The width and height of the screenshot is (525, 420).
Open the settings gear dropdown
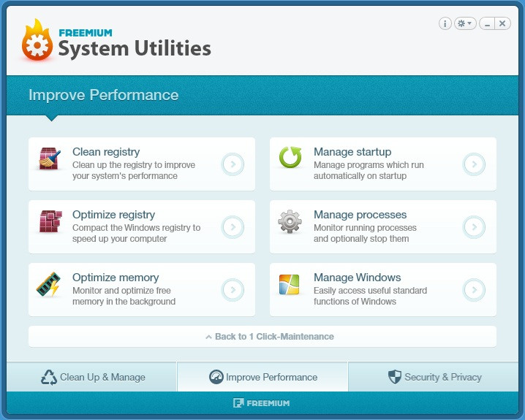(465, 23)
